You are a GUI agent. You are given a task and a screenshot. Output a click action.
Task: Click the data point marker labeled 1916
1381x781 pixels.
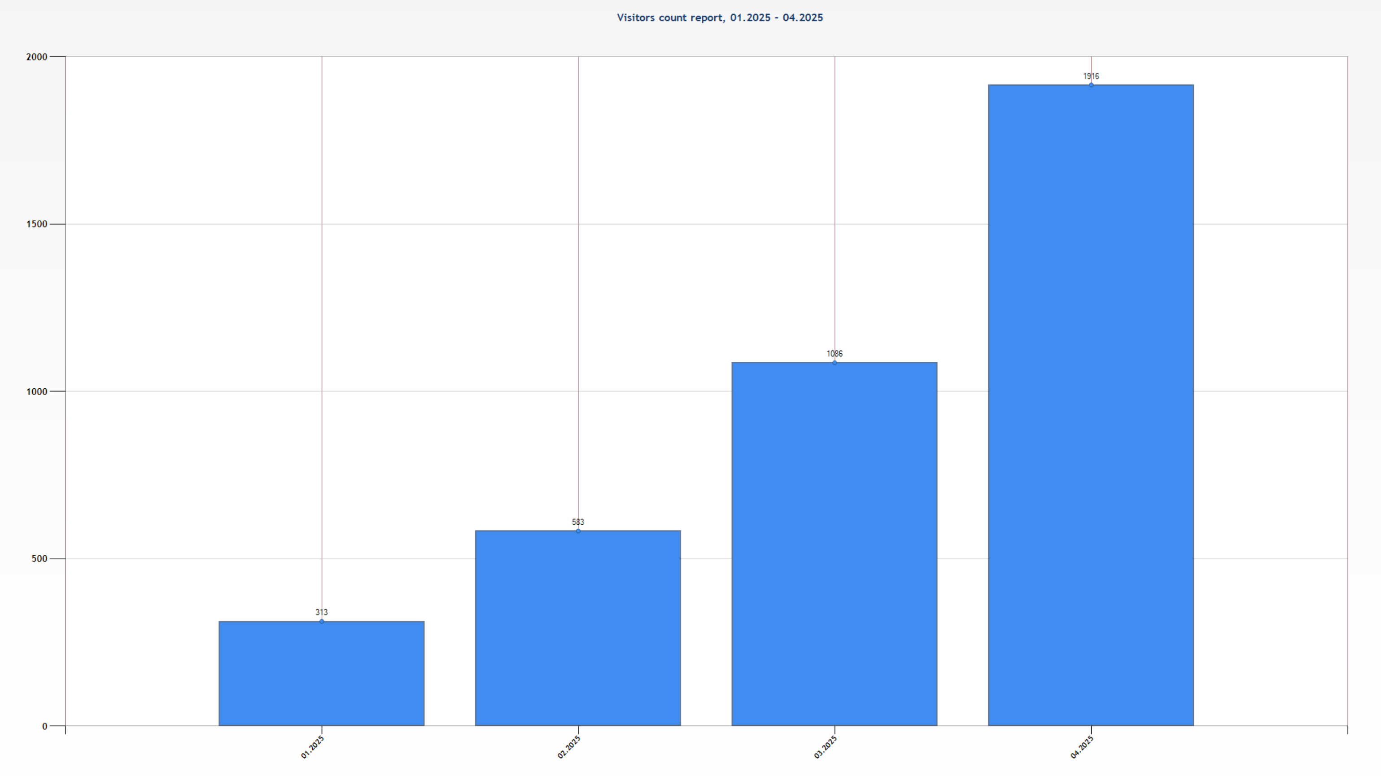coord(1091,85)
